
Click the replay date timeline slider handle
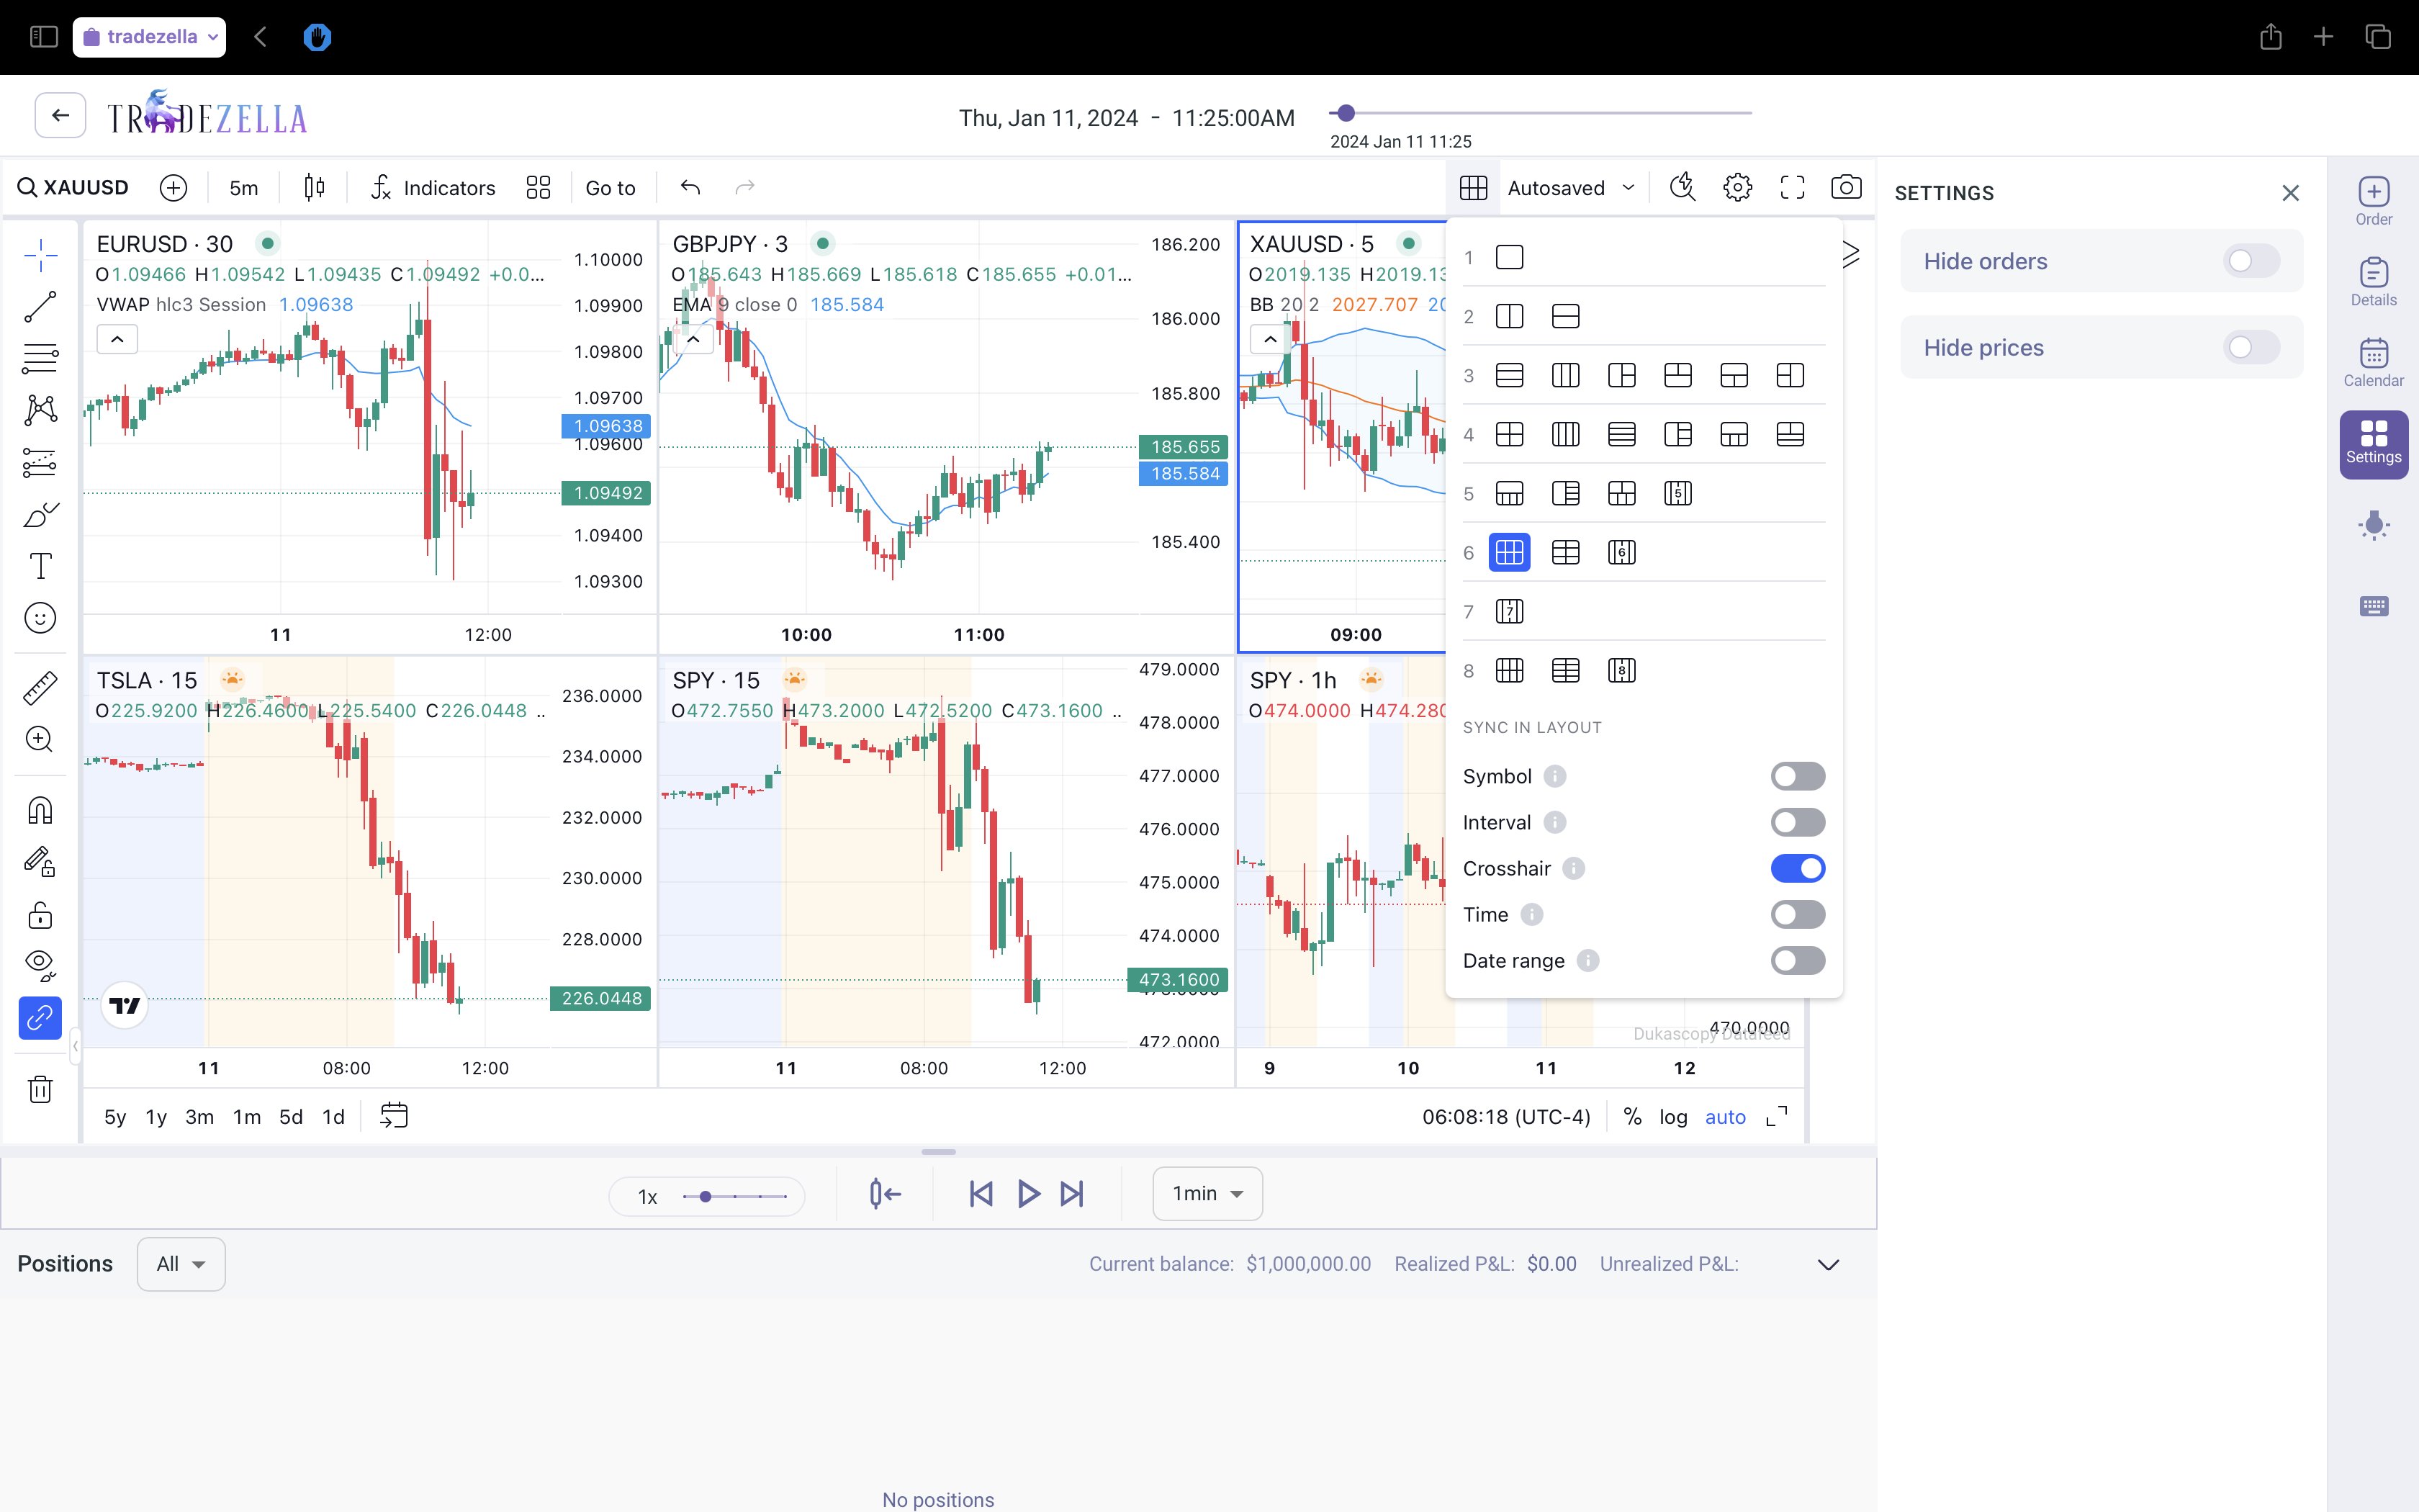pos(1346,113)
